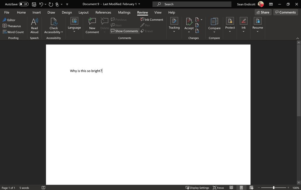Image resolution: width=301 pixels, height=190 pixels.
Task: Expand the Check Accessibility dropdown
Action: click(62, 32)
